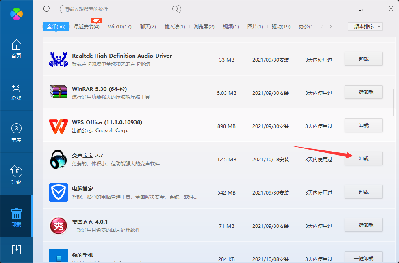The width and height of the screenshot is (399, 263).
Task: Switch to the 全部(56) tab
Action: click(56, 27)
